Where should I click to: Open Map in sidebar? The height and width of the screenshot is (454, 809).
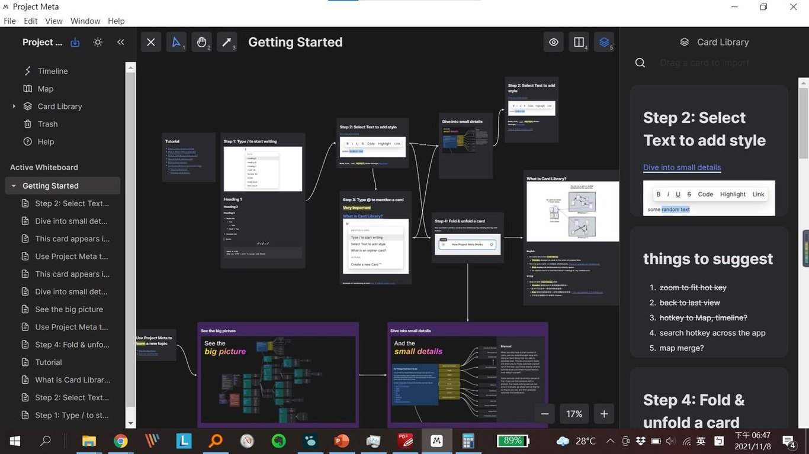(46, 89)
